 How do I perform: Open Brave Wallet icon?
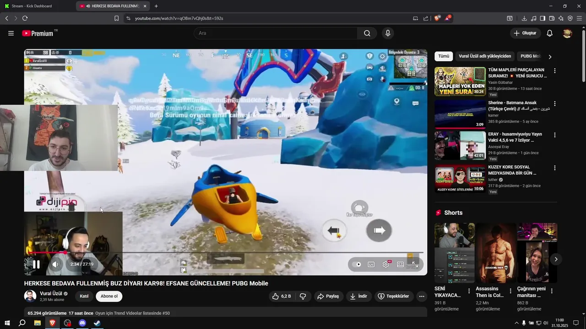pyautogui.click(x=552, y=18)
